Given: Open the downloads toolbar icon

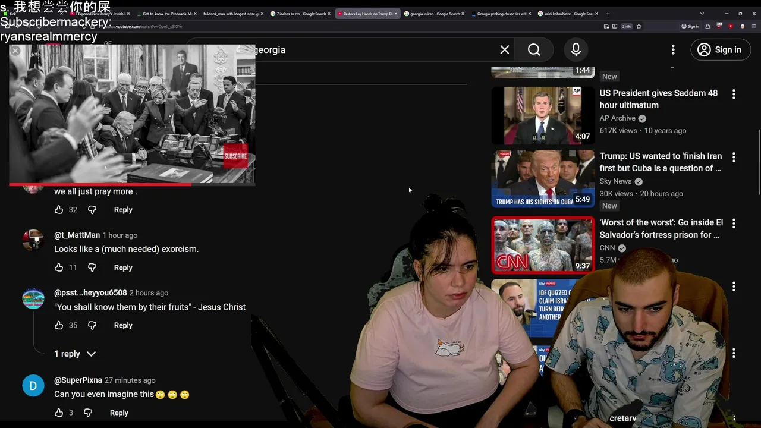Looking at the screenshot, I should (x=615, y=26).
